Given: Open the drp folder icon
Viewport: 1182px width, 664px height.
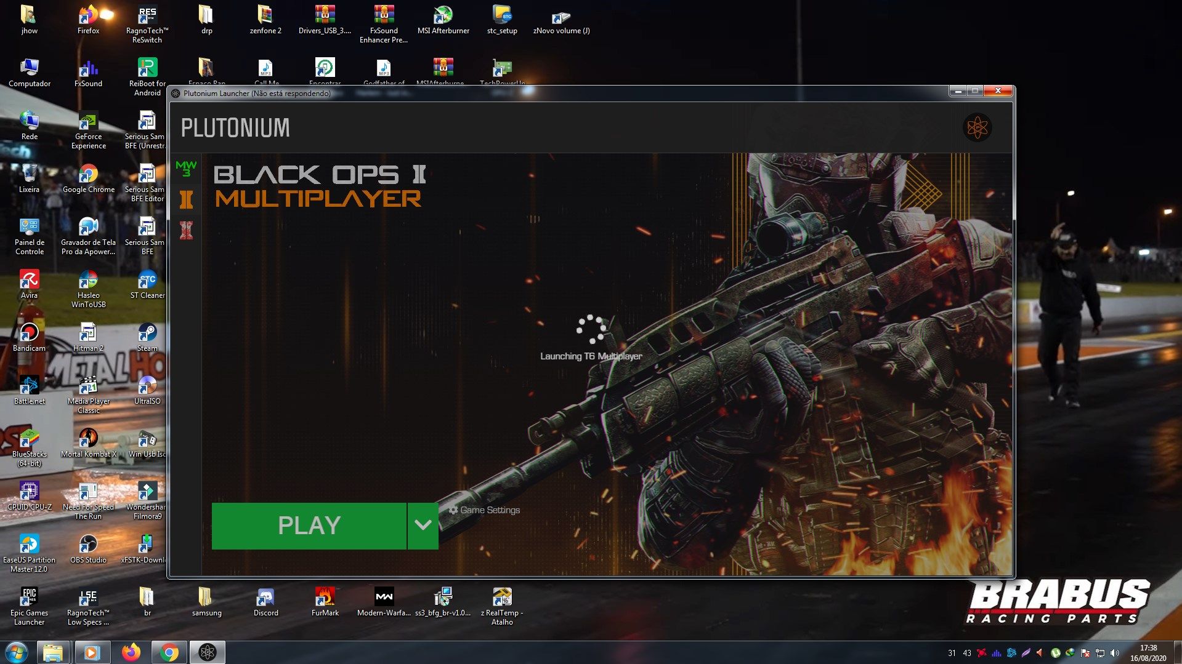Looking at the screenshot, I should pos(206,20).
